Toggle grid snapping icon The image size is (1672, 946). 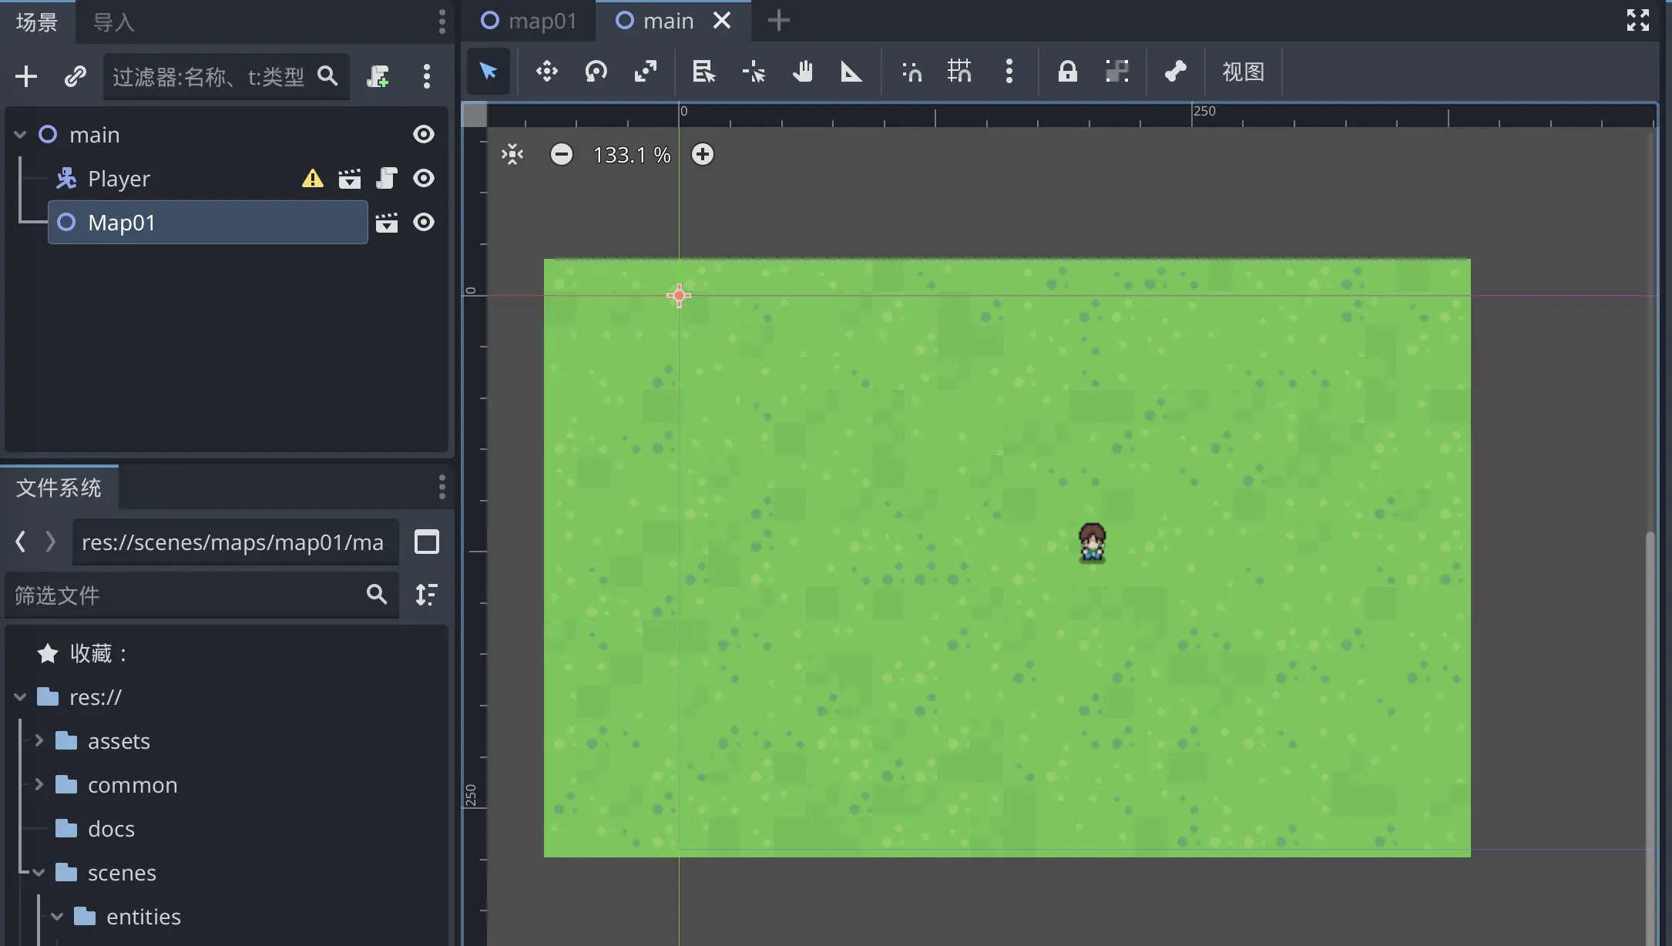[x=959, y=72]
